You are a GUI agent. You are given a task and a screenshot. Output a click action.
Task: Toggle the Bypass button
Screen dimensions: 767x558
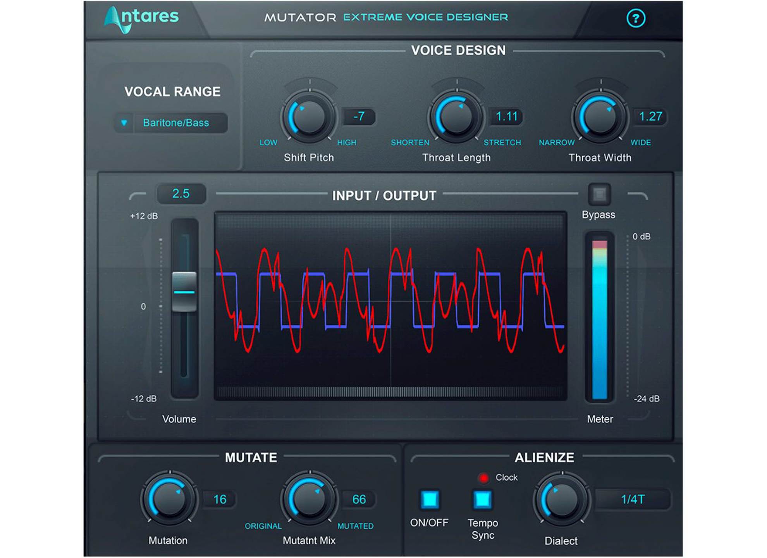pos(599,194)
